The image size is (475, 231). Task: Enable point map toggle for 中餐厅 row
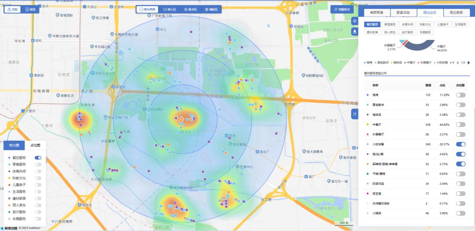[x=461, y=124]
